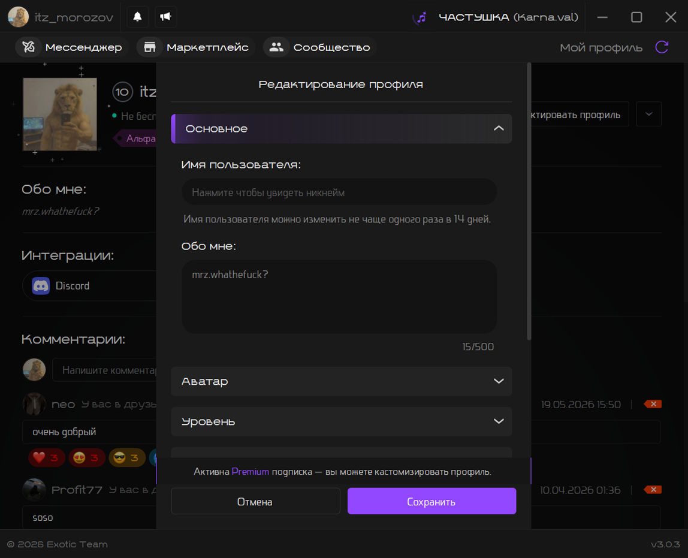
Task: Click the level 10 badge
Action: click(x=122, y=92)
